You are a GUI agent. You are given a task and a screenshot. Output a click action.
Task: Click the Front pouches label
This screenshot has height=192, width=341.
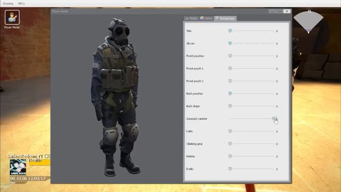click(x=195, y=56)
